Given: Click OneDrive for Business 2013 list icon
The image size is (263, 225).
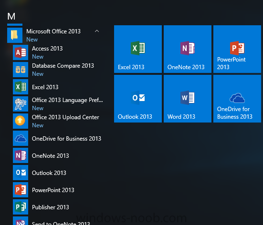Looking at the screenshot, I should (21, 138).
